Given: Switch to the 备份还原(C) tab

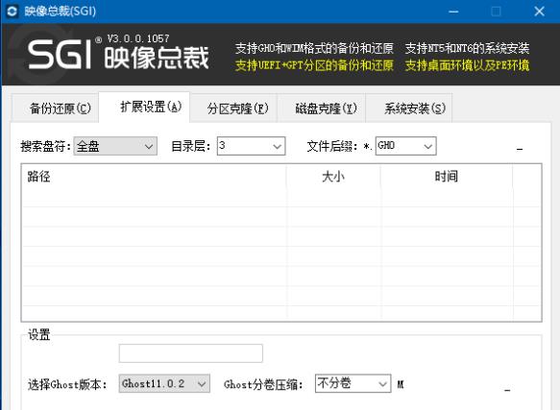Looking at the screenshot, I should click(56, 109).
